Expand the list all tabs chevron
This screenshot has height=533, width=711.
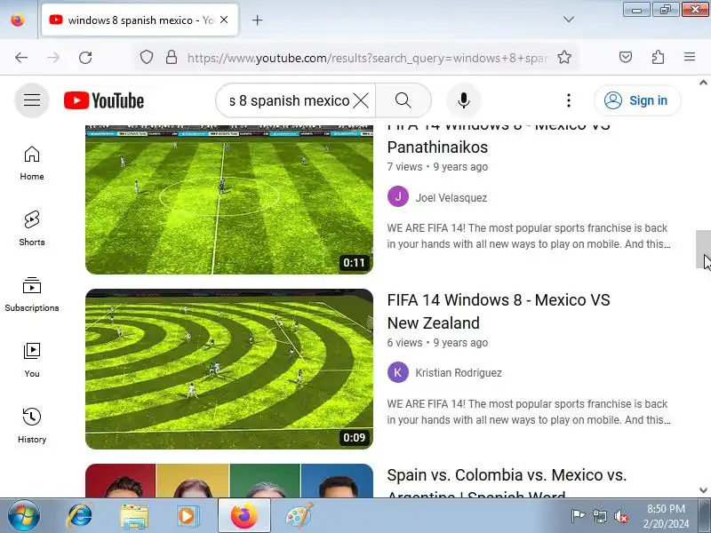pos(568,20)
